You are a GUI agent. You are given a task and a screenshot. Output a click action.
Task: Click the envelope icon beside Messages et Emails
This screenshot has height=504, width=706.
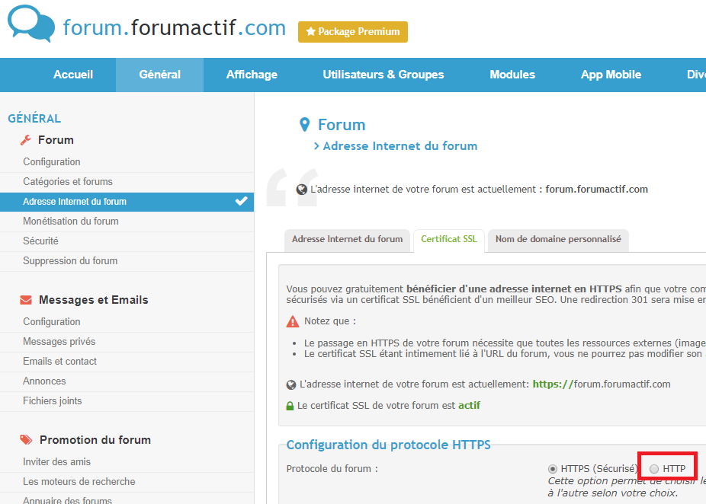click(26, 300)
